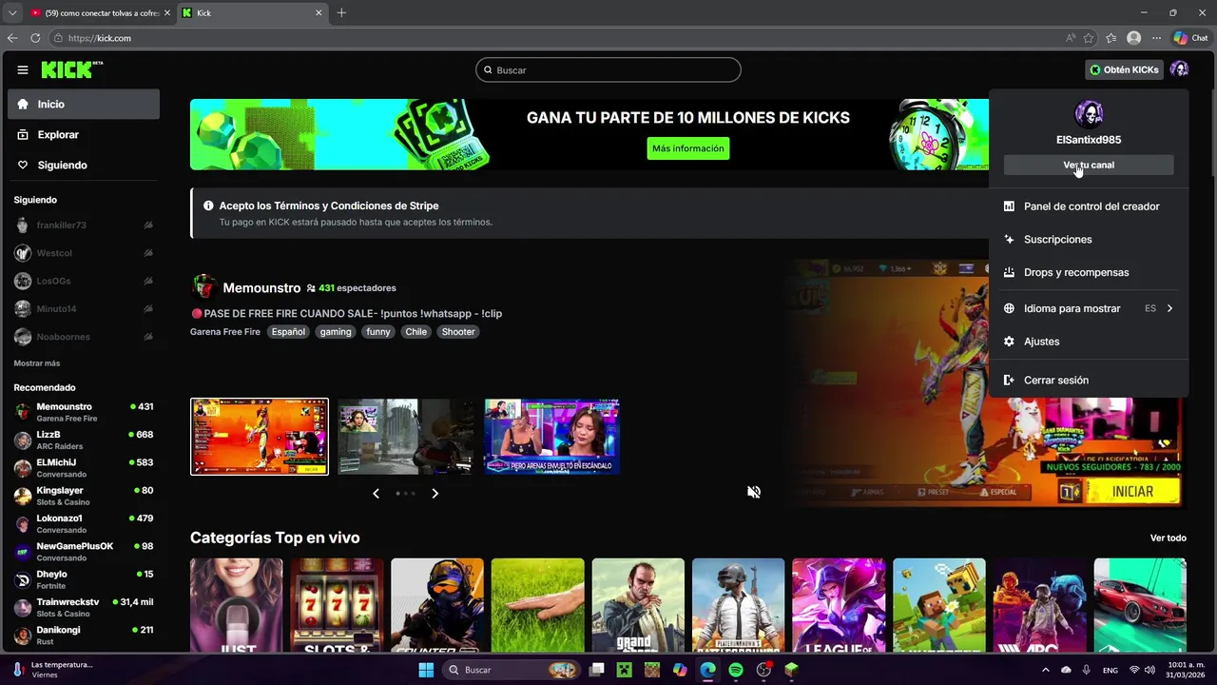Open Danikongi recommended channel

(84, 636)
